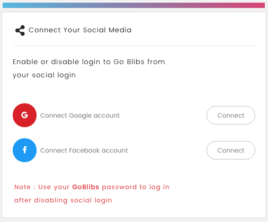Image resolution: width=268 pixels, height=222 pixels.
Task: Click 'password to log in' in the note
Action: (x=136, y=187)
